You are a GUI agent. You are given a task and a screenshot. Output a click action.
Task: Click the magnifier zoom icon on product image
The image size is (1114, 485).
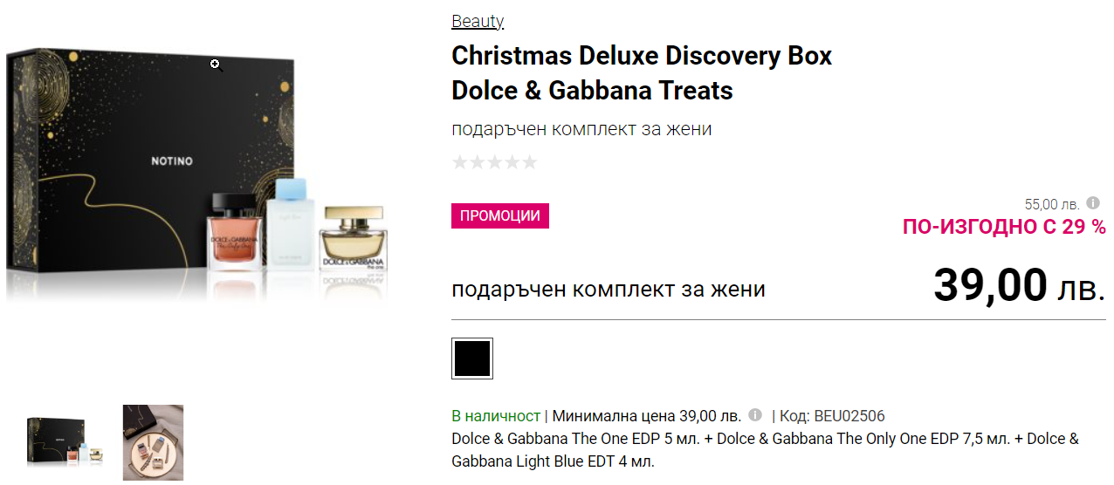coord(216,65)
